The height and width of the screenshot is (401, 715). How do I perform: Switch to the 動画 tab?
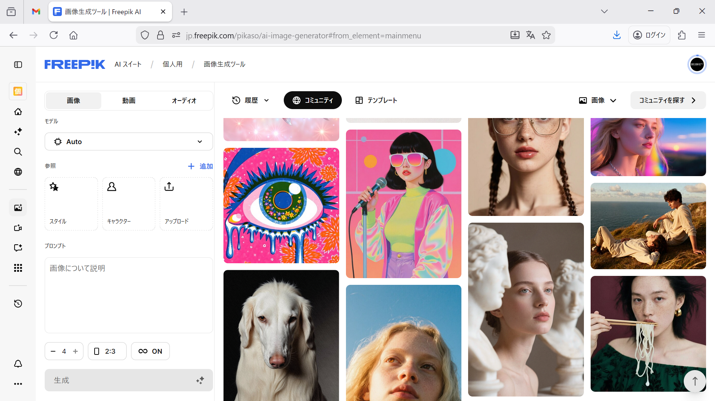pos(128,100)
